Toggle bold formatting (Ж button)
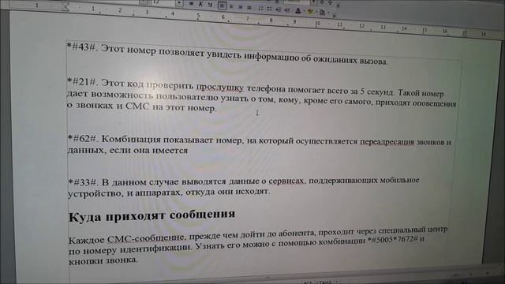This screenshot has width=505, height=284. coord(191,4)
